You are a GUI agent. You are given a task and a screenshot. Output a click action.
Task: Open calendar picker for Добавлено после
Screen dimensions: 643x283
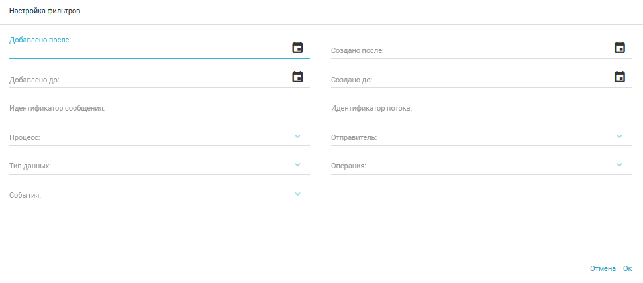(297, 47)
